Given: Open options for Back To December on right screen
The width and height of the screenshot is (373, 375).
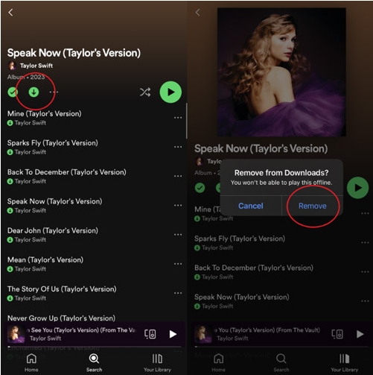Looking at the screenshot, I should point(365,272).
